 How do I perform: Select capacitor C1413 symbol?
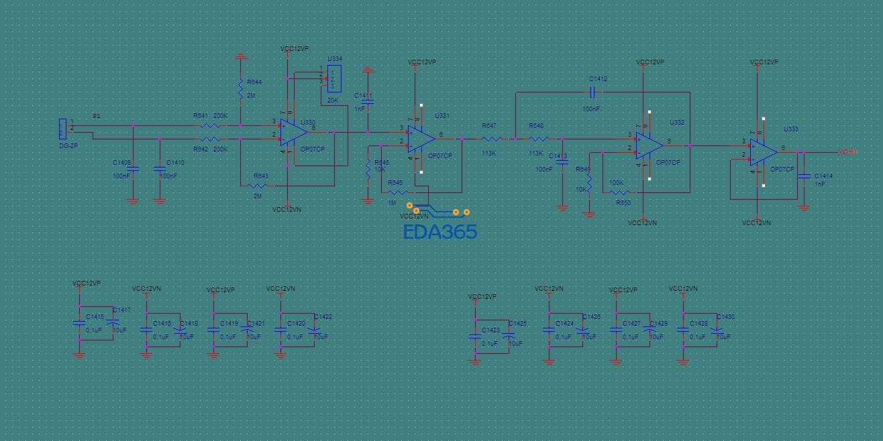pyautogui.click(x=562, y=162)
